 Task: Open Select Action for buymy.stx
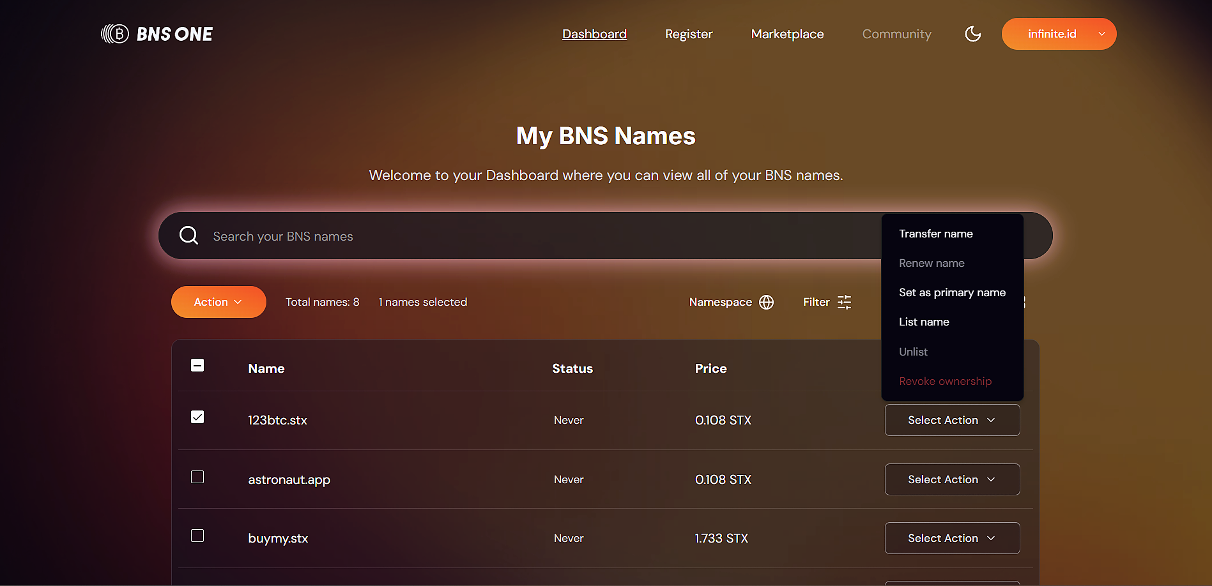pyautogui.click(x=952, y=538)
